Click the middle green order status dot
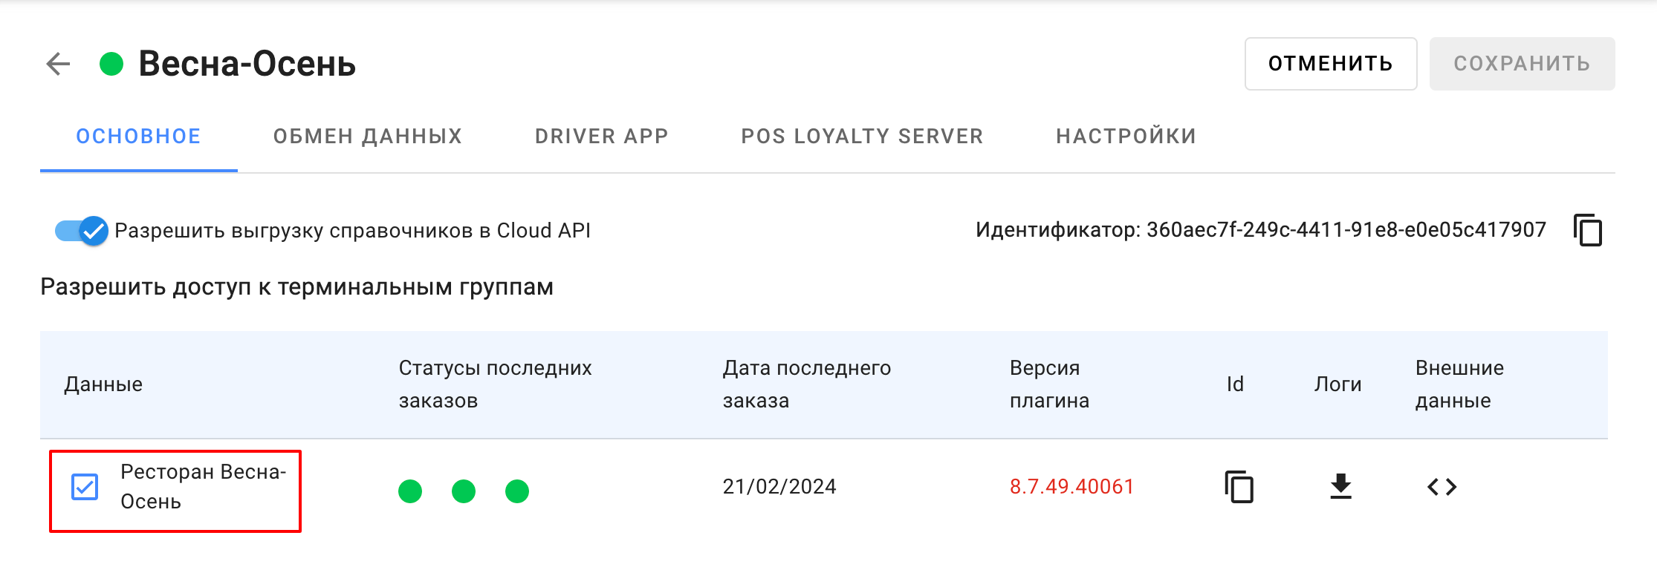1657x570 pixels. tap(464, 491)
